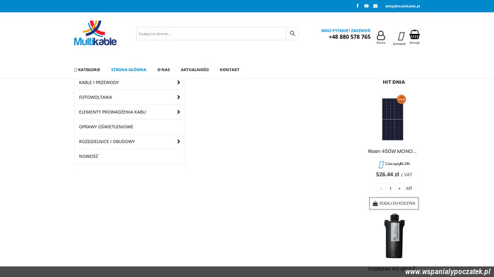This screenshot has width=494, height=277.
Task: Expand Rozdzielnice i obudowy chevron
Action: [179, 142]
